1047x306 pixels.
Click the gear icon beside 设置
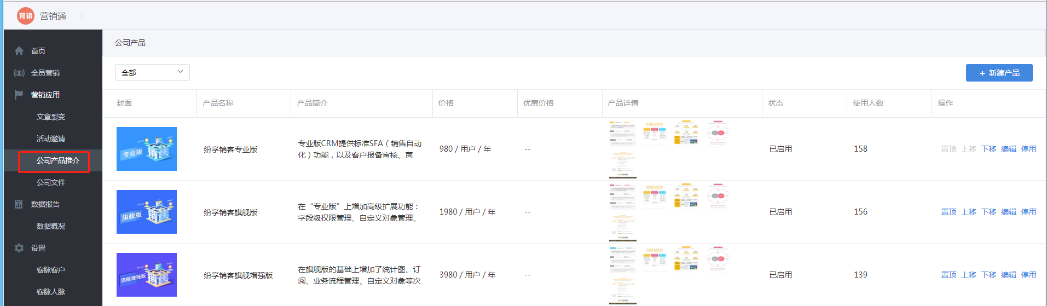tap(19, 248)
